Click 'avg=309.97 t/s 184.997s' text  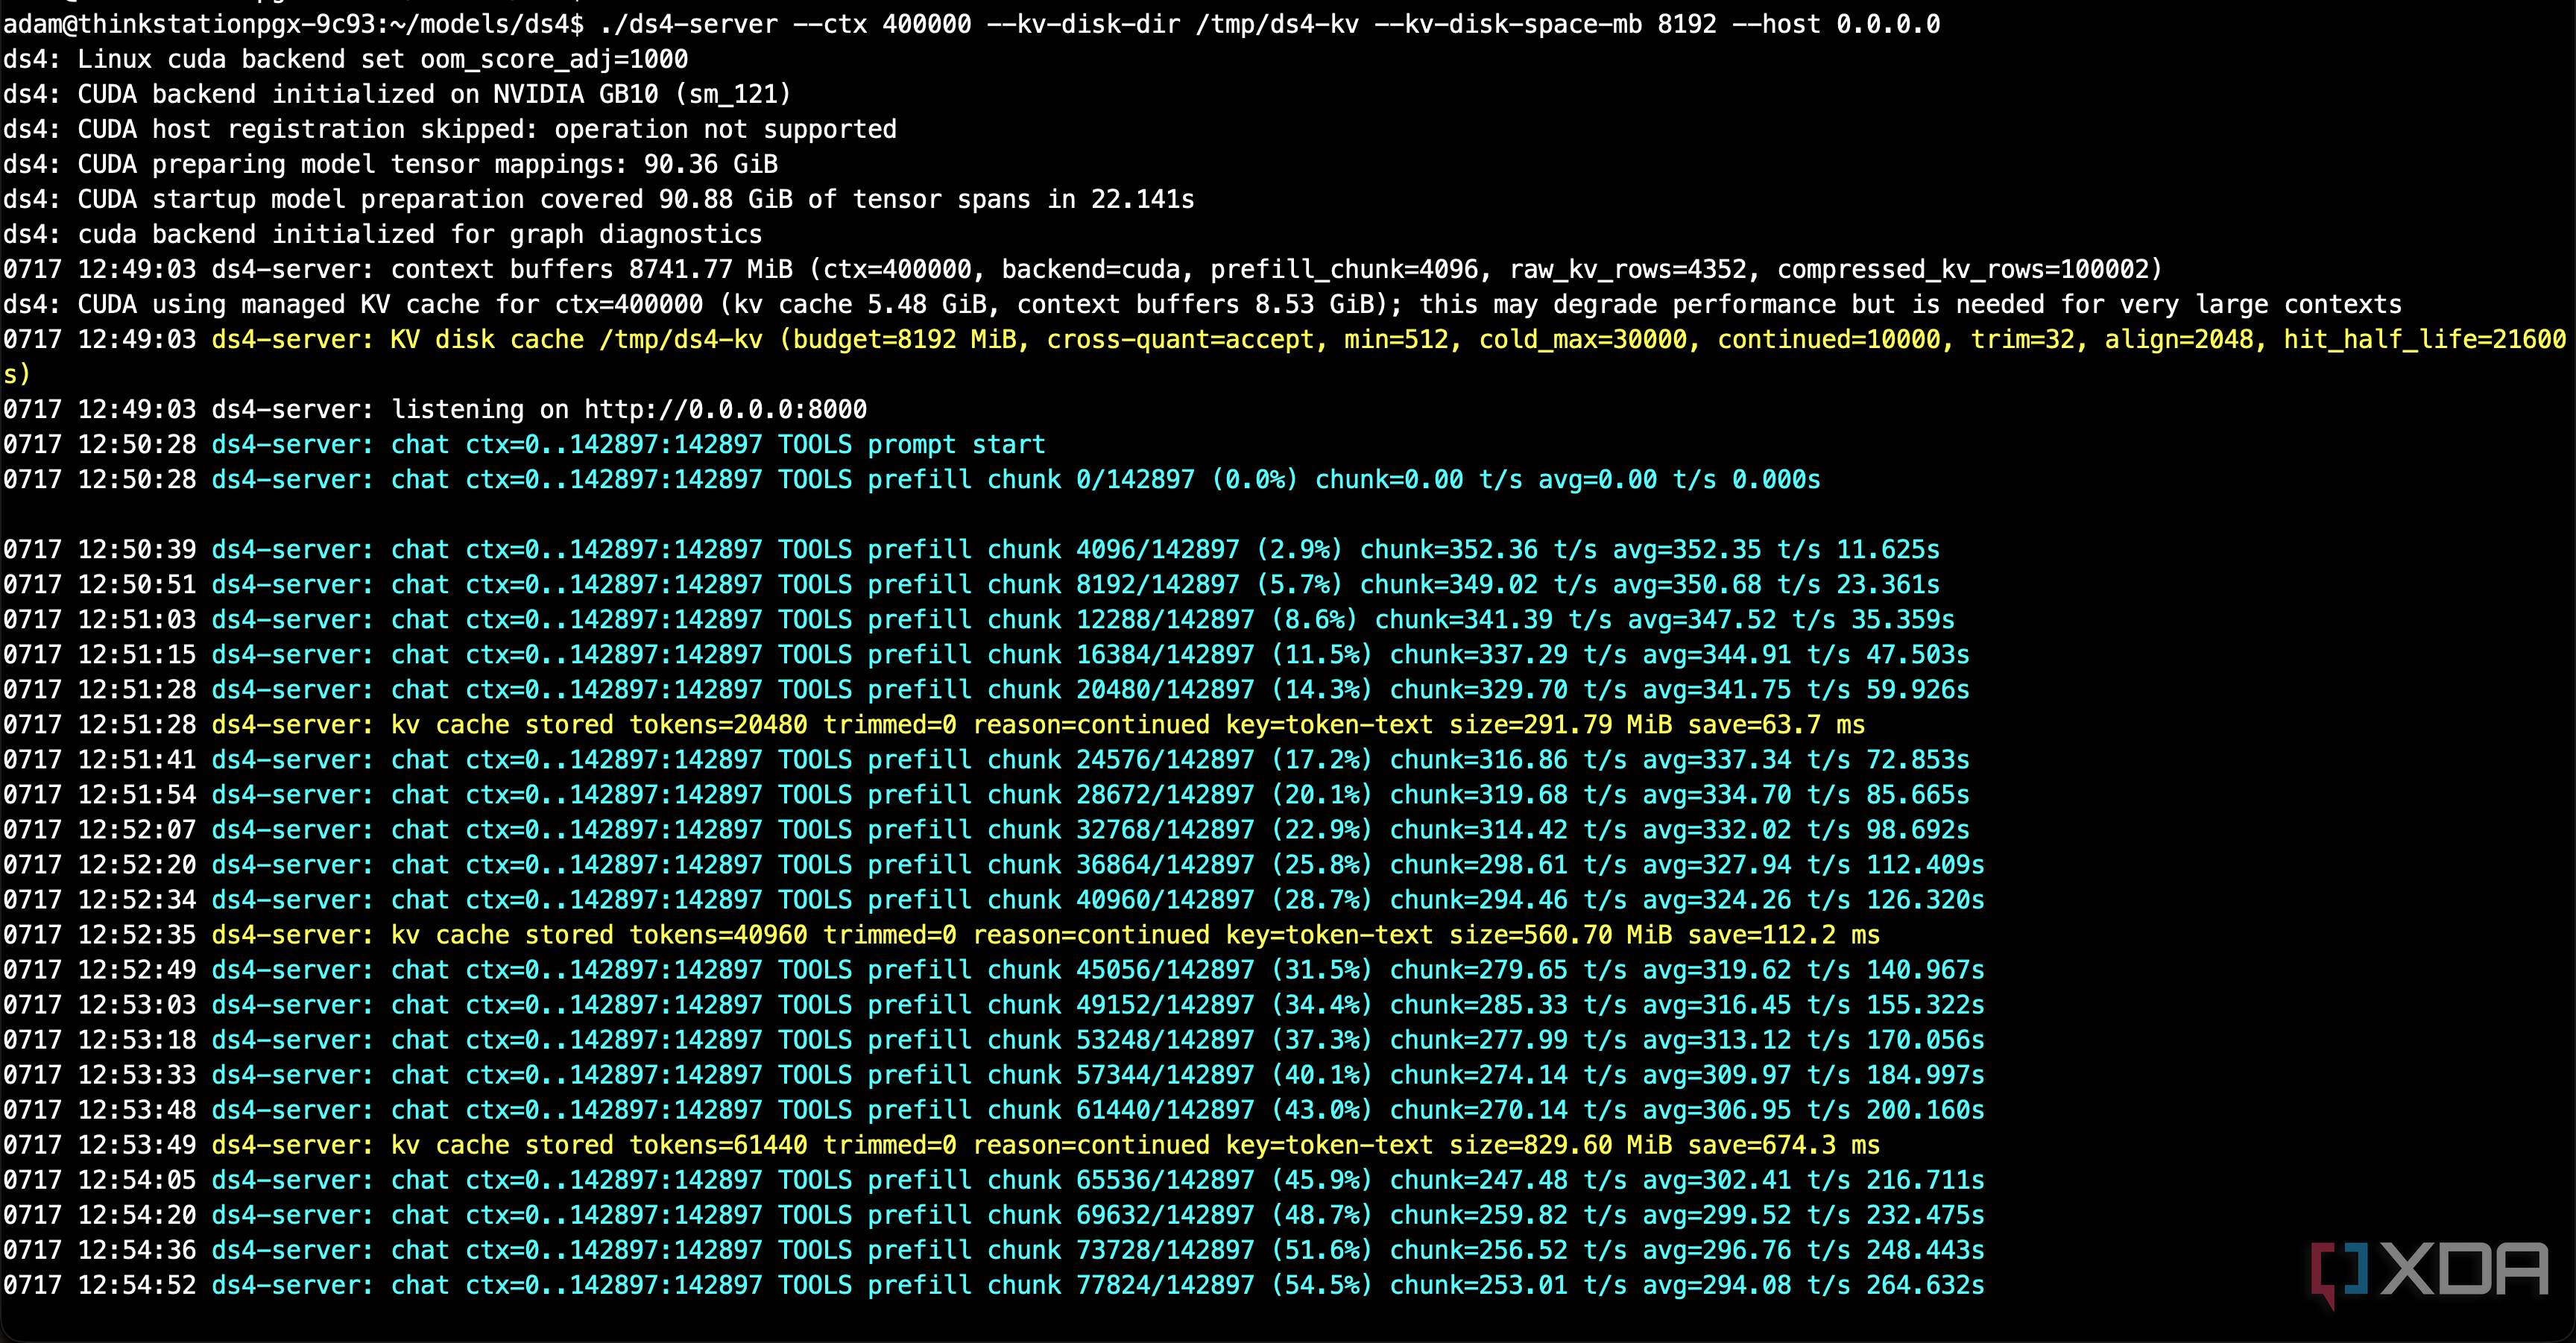(1813, 1074)
